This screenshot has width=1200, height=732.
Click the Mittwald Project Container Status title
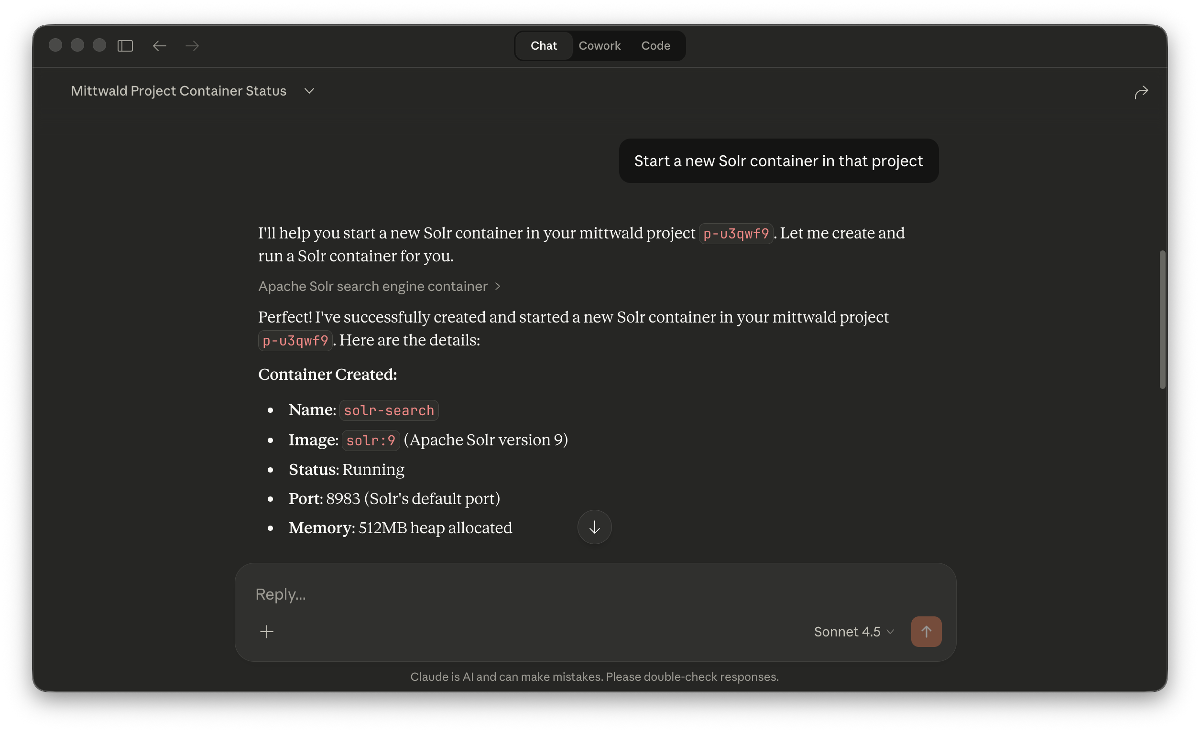(178, 91)
